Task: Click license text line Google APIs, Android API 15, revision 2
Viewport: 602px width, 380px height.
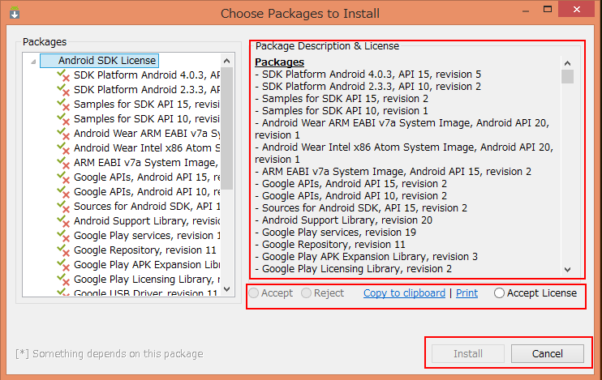Action: (x=351, y=184)
